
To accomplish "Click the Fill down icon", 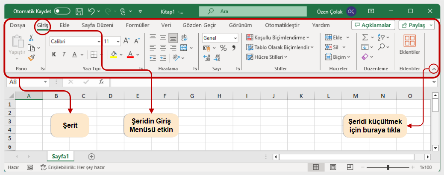I will click(x=365, y=47).
